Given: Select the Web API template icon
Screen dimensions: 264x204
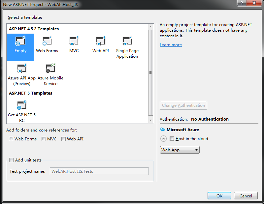Looking at the screenshot, I should point(101,41).
